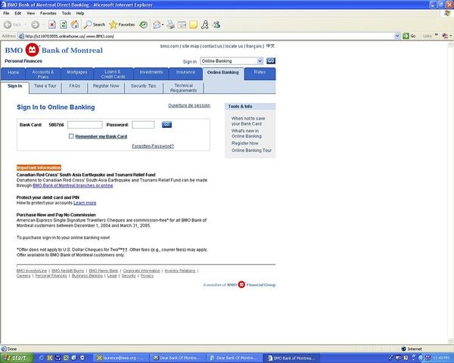This screenshot has width=454, height=363.
Task: Select the Home navigation tab
Action: (x=14, y=74)
